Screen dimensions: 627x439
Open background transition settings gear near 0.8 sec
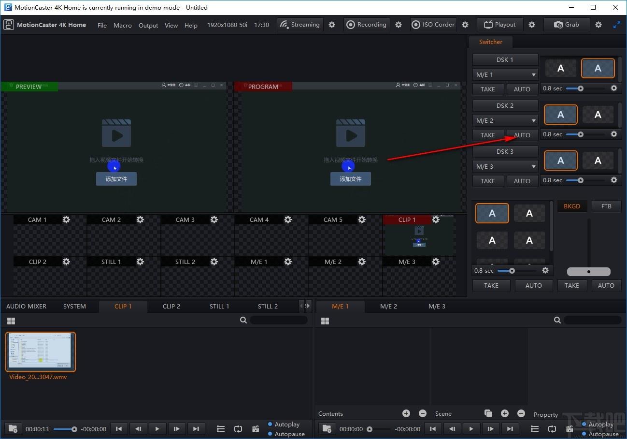click(x=545, y=270)
